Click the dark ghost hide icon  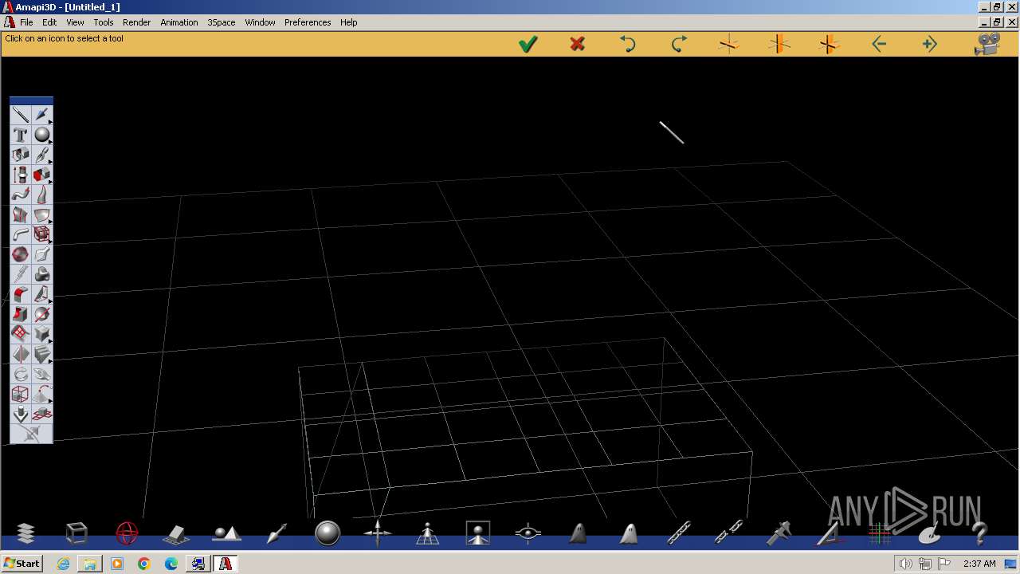click(579, 533)
